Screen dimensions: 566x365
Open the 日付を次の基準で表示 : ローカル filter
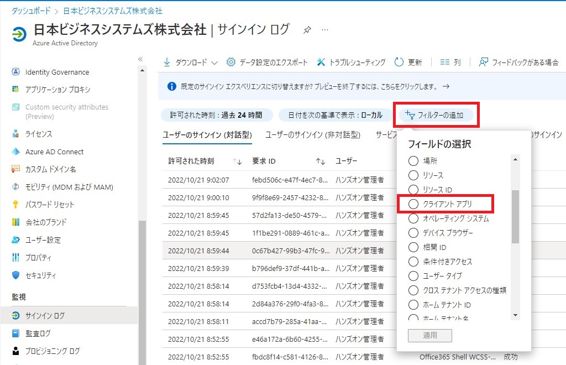point(336,115)
